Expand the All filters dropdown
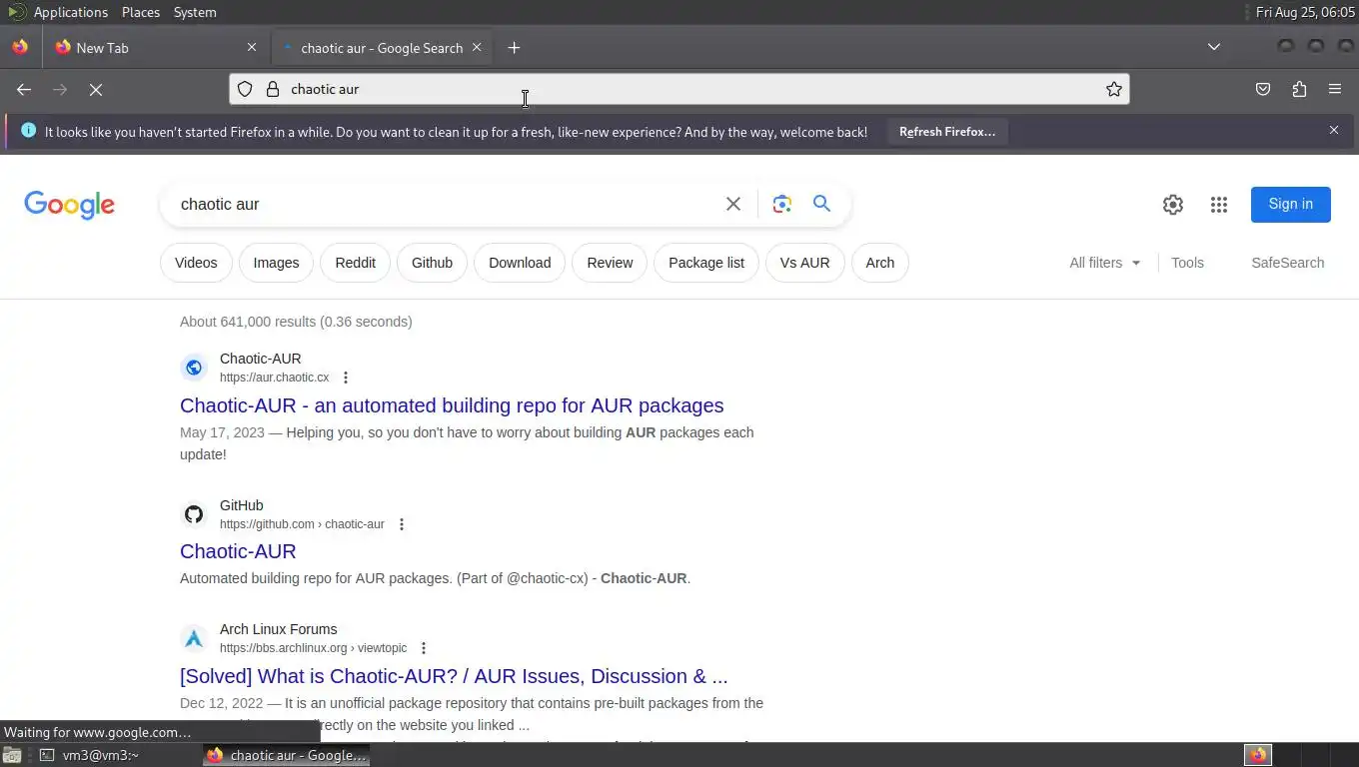Viewport: 1359px width, 767px height. coord(1104,263)
